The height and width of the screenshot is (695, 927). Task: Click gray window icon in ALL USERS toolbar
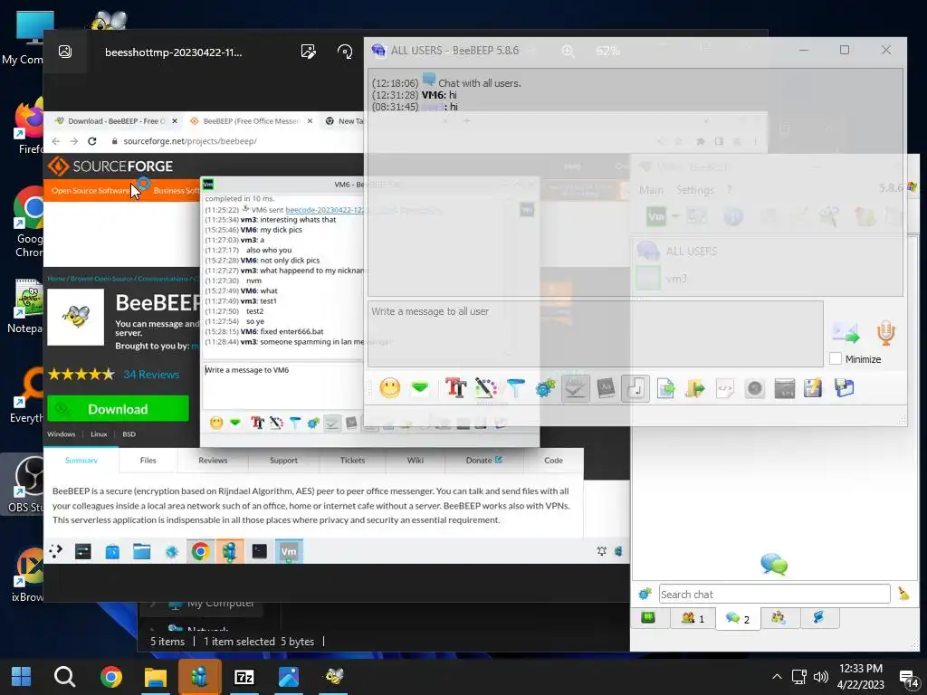[x=785, y=388]
